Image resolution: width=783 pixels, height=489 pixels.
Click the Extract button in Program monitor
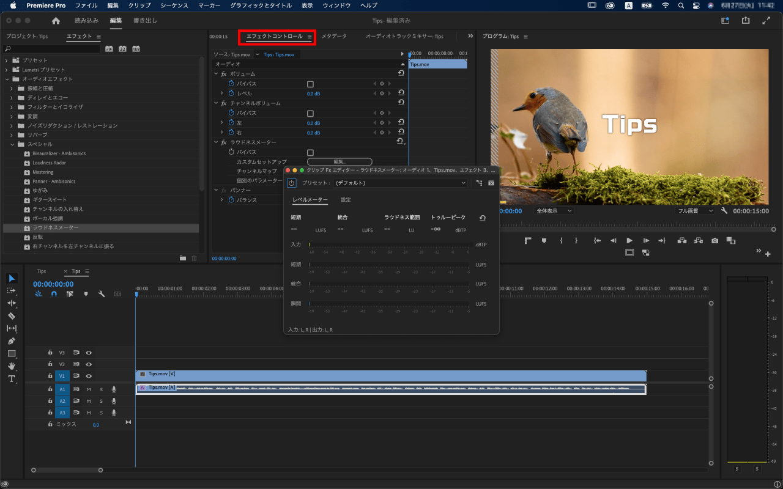pyautogui.click(x=698, y=241)
